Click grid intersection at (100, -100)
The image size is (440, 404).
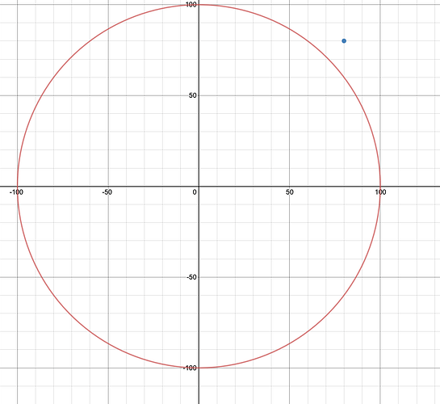coord(380,368)
